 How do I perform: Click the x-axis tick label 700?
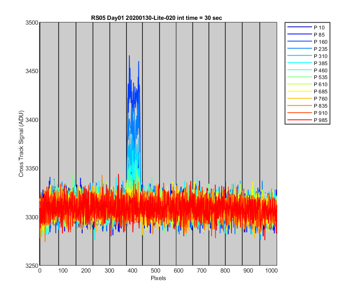tap(202, 271)
